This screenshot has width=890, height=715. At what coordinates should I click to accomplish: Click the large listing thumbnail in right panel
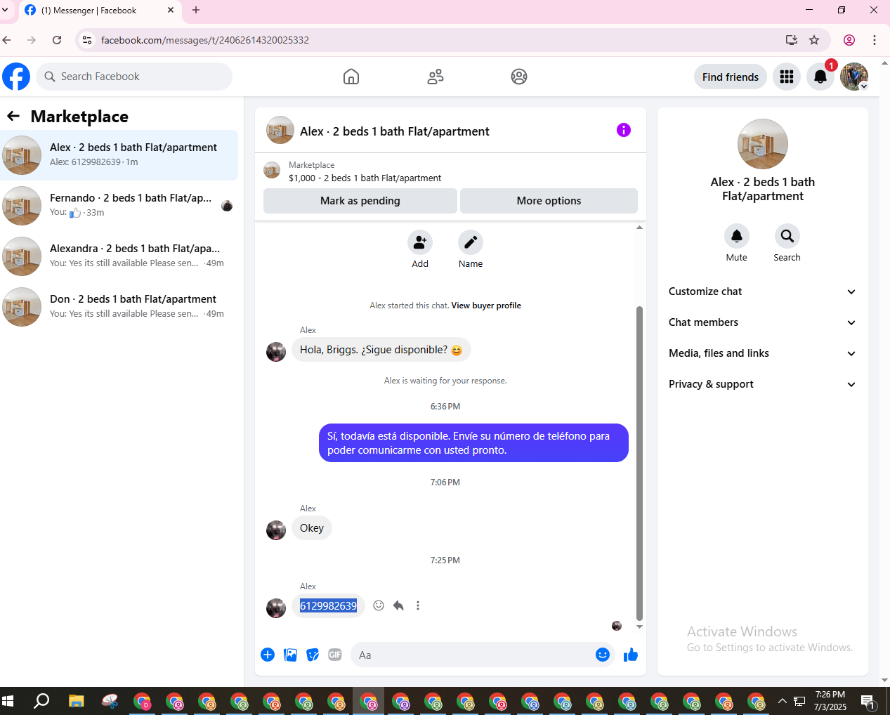(x=763, y=144)
